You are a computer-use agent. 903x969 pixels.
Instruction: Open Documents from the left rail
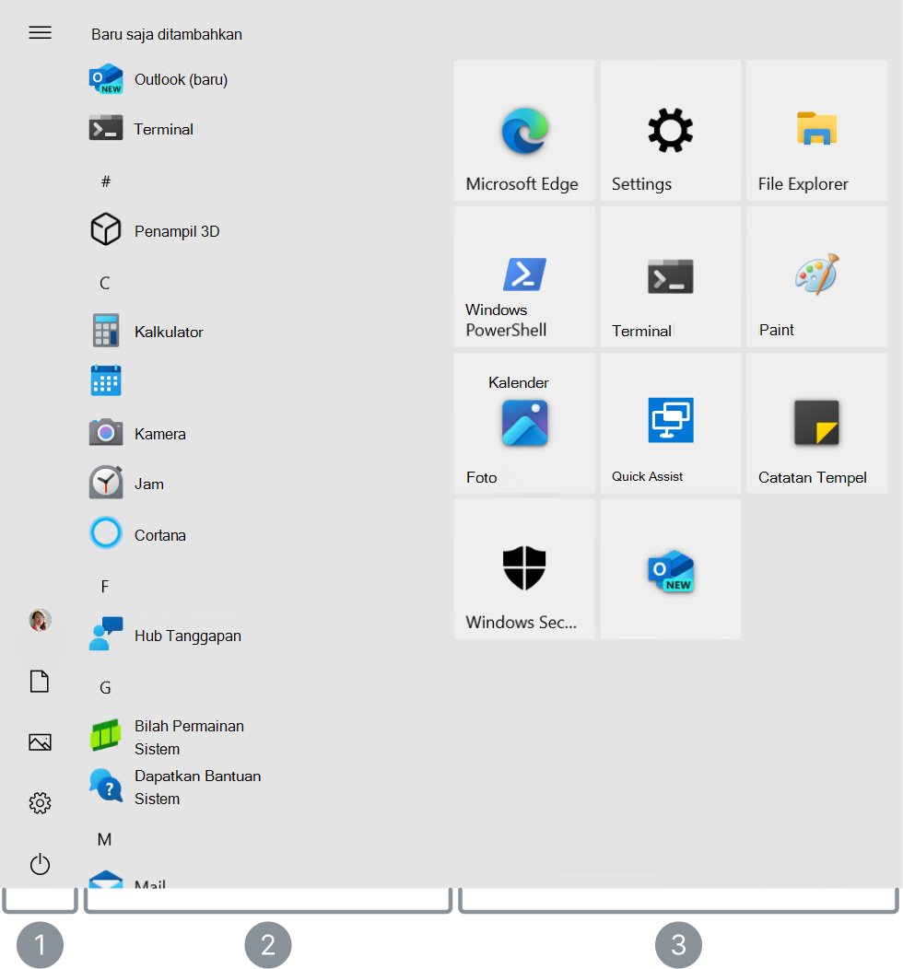pos(40,681)
